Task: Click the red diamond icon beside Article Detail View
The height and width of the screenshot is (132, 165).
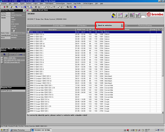Action: (27, 10)
